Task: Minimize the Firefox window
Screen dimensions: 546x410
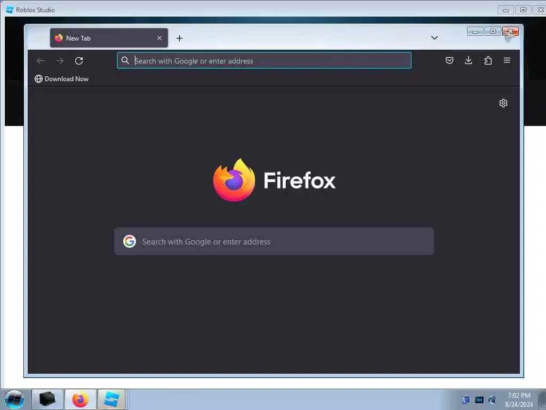Action: pyautogui.click(x=475, y=31)
